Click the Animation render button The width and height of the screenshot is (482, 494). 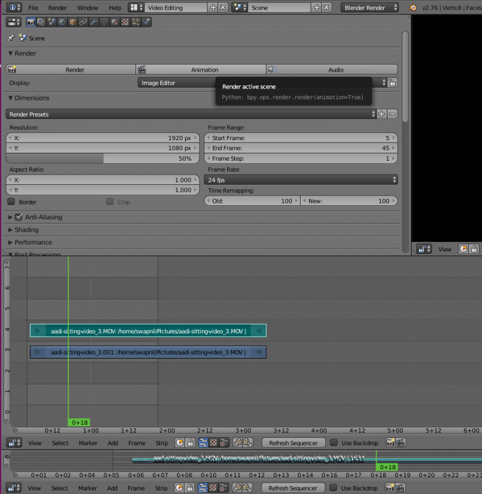201,69
